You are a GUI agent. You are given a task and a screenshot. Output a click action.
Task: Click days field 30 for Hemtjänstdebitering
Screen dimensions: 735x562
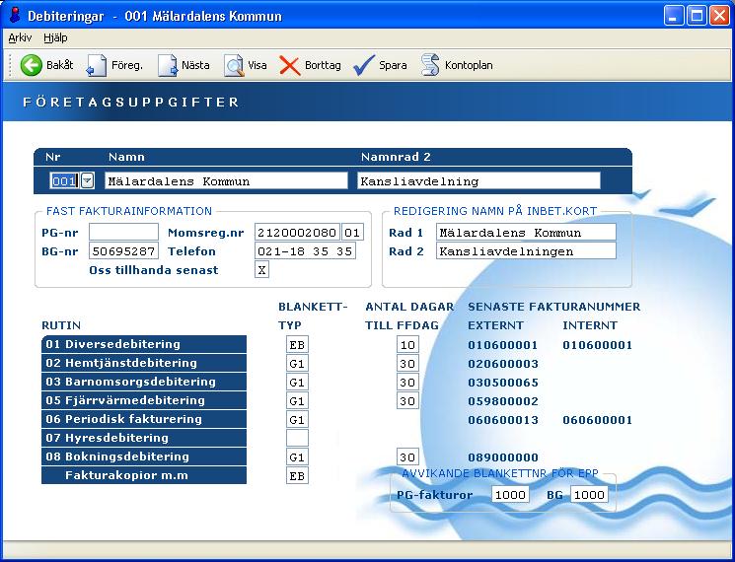(x=407, y=364)
